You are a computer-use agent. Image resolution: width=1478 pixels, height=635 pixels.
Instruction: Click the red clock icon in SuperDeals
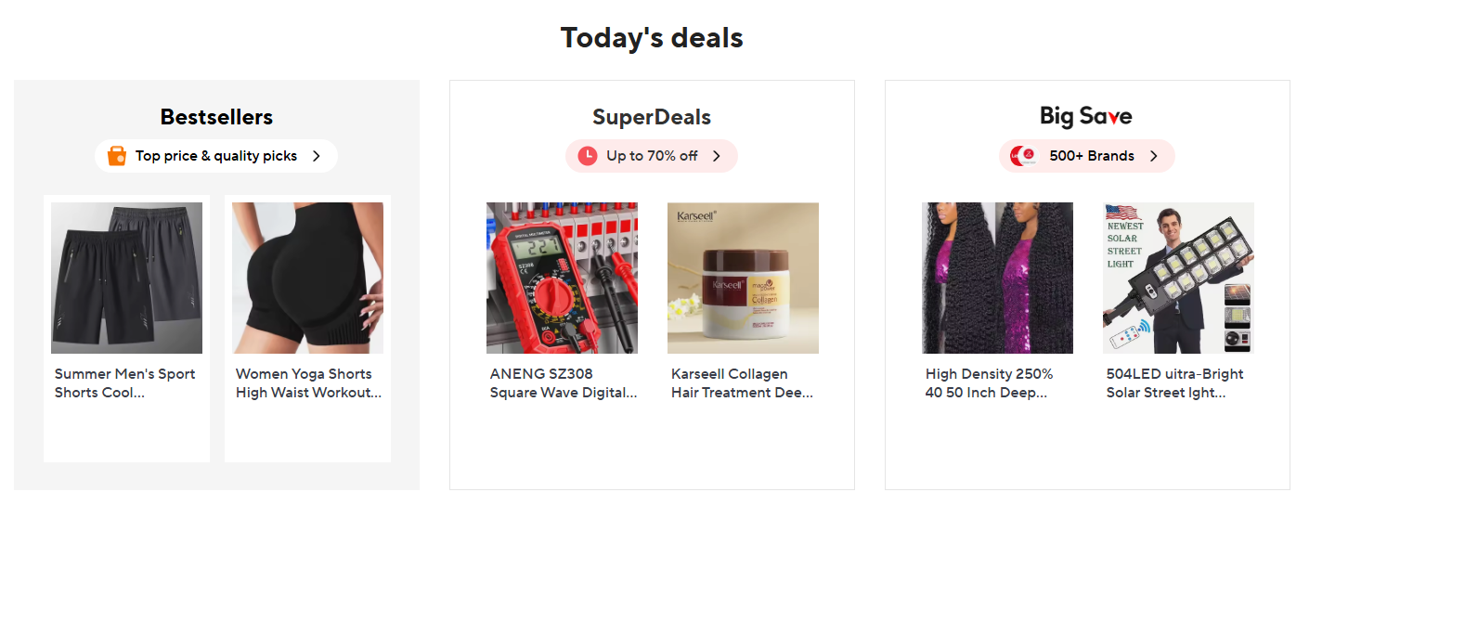[x=588, y=156]
